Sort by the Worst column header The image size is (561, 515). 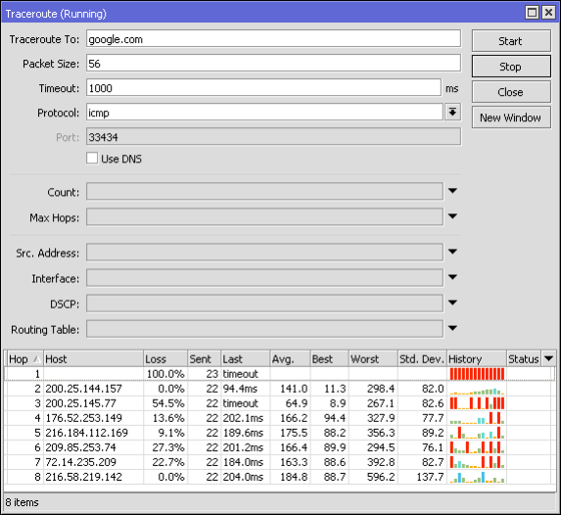pos(373,358)
